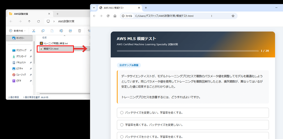The width and height of the screenshot is (283, 139).
Task: Click Explorer's up-one-level arrow
Action: (x=29, y=21)
